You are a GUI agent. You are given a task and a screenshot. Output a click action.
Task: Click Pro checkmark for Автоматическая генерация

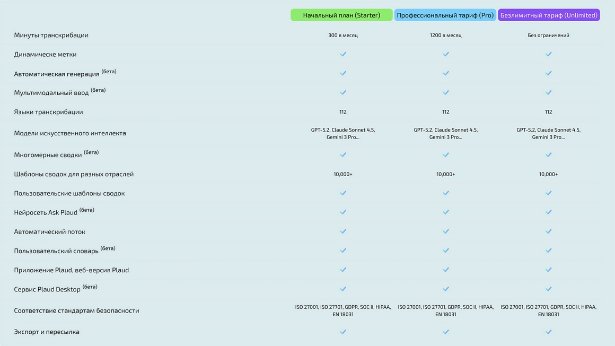coord(445,73)
